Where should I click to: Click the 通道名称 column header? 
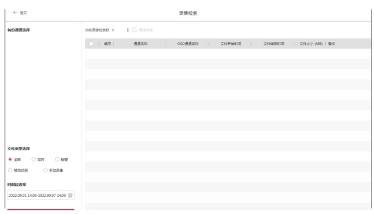tap(140, 44)
